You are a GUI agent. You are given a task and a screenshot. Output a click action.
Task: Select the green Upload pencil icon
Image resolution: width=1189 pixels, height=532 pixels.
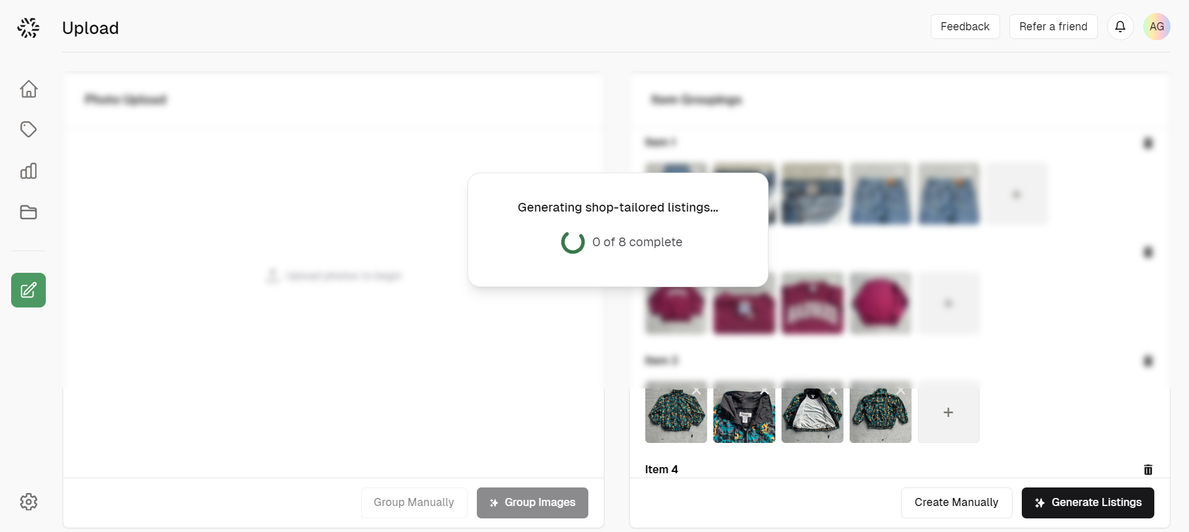(28, 290)
